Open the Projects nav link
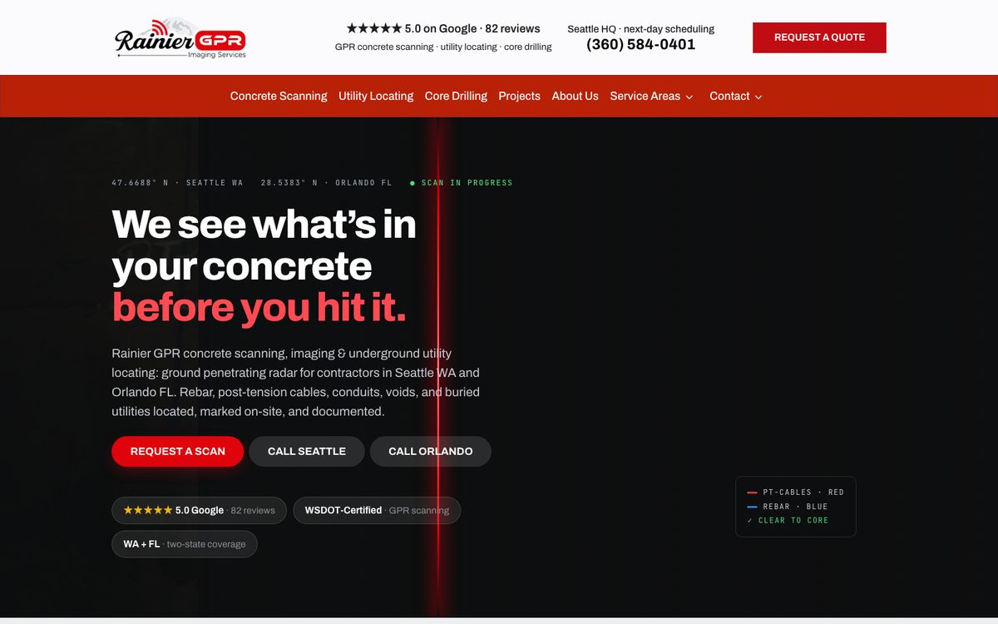The height and width of the screenshot is (624, 998). tap(520, 96)
